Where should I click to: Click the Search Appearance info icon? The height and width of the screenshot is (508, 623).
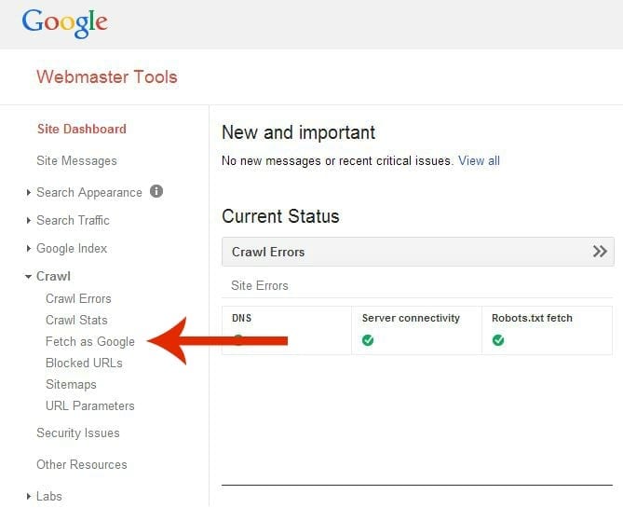tap(156, 191)
